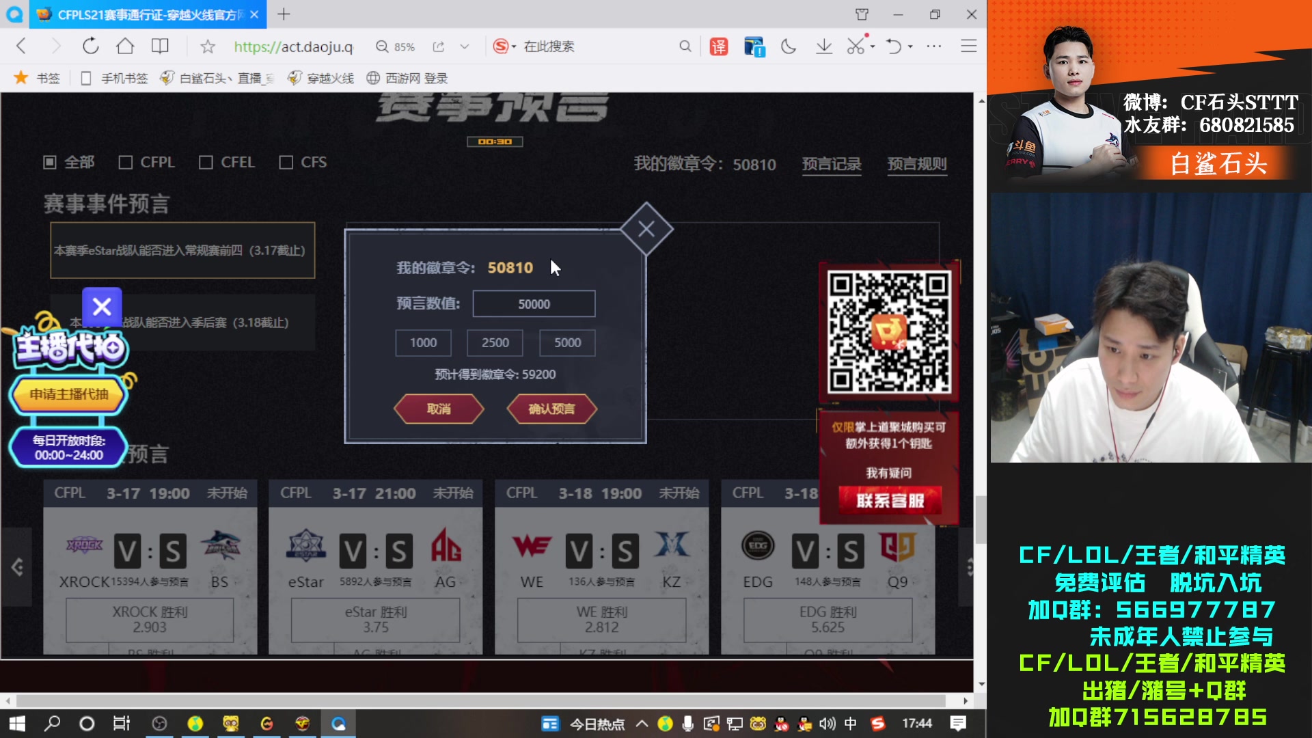Screen dimensions: 1312x738
Task: Open the browser hamburger main menu
Action: tap(969, 46)
